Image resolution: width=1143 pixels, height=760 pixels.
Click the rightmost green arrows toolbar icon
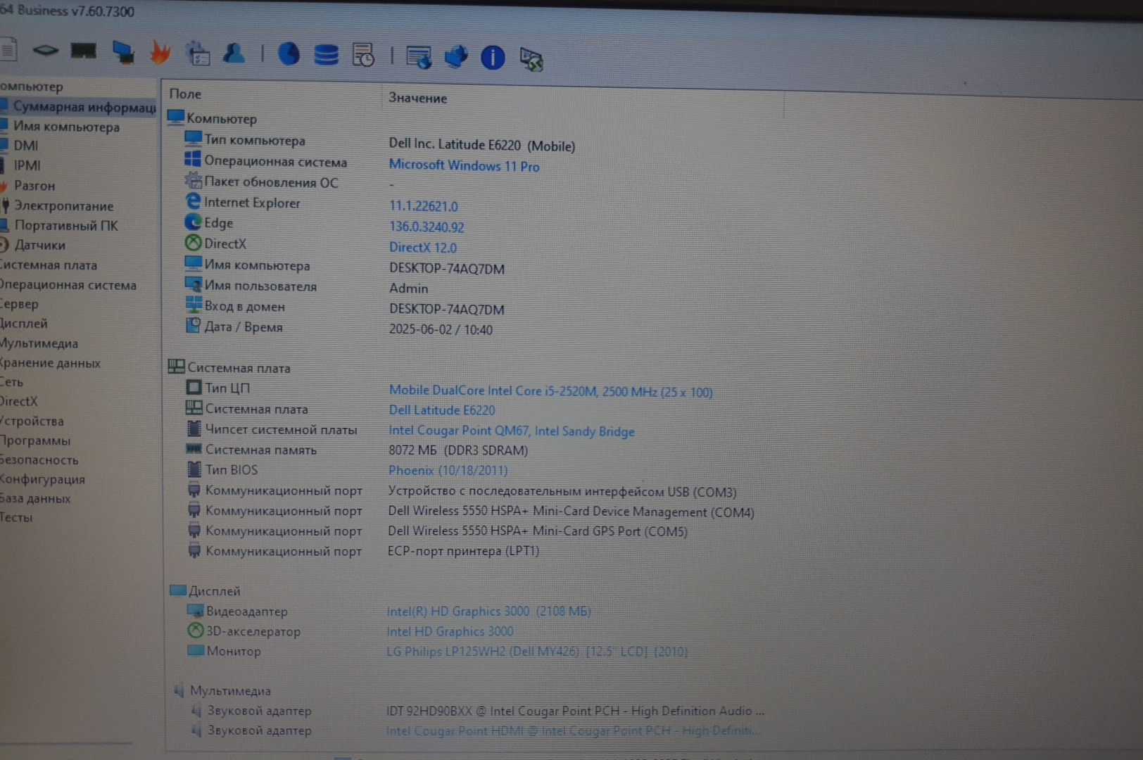[531, 59]
